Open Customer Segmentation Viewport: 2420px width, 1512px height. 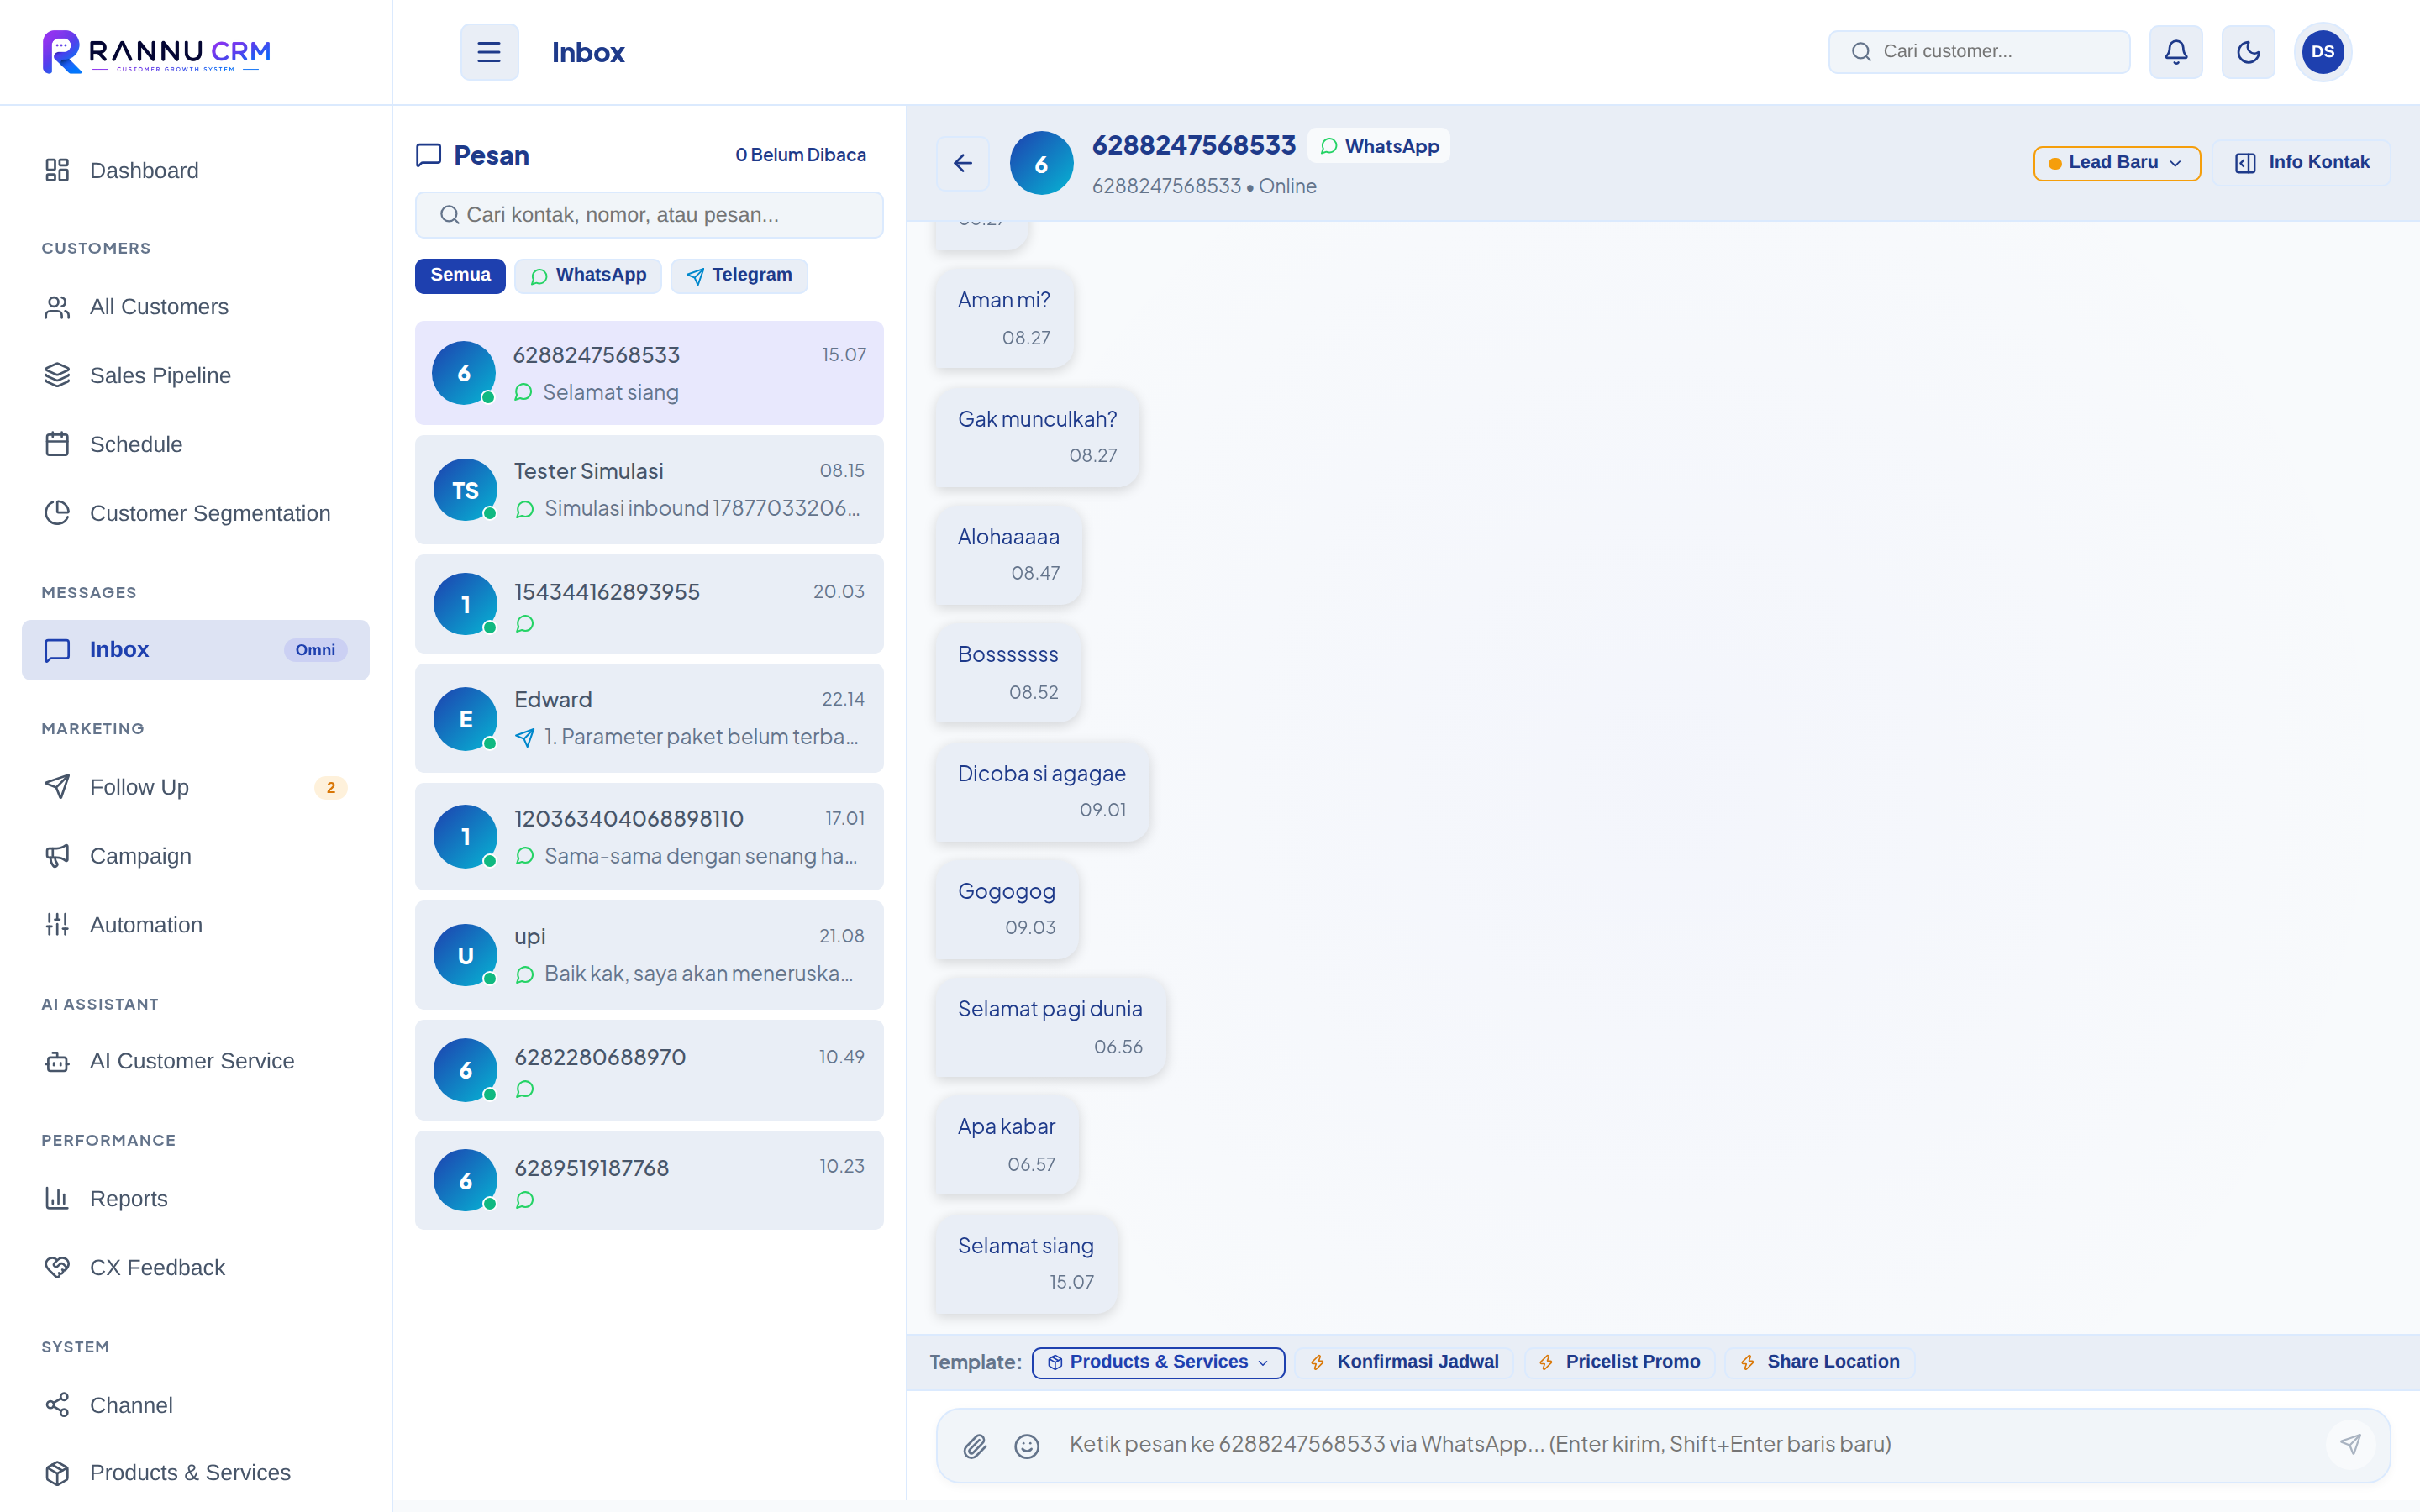(196, 513)
